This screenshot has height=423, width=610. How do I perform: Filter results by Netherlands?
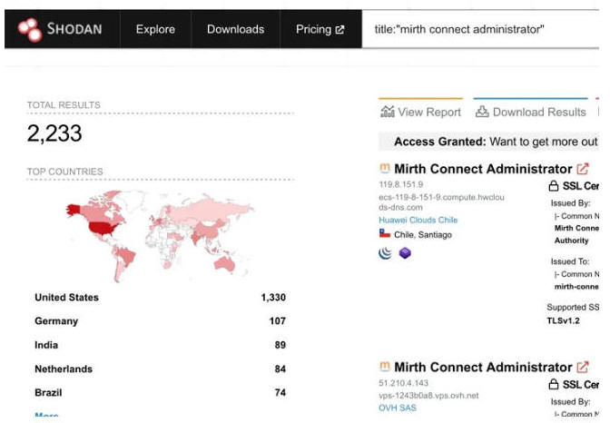(x=161, y=369)
